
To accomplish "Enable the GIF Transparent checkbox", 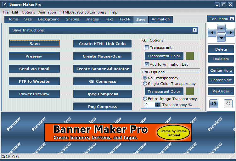I will 147,47.
